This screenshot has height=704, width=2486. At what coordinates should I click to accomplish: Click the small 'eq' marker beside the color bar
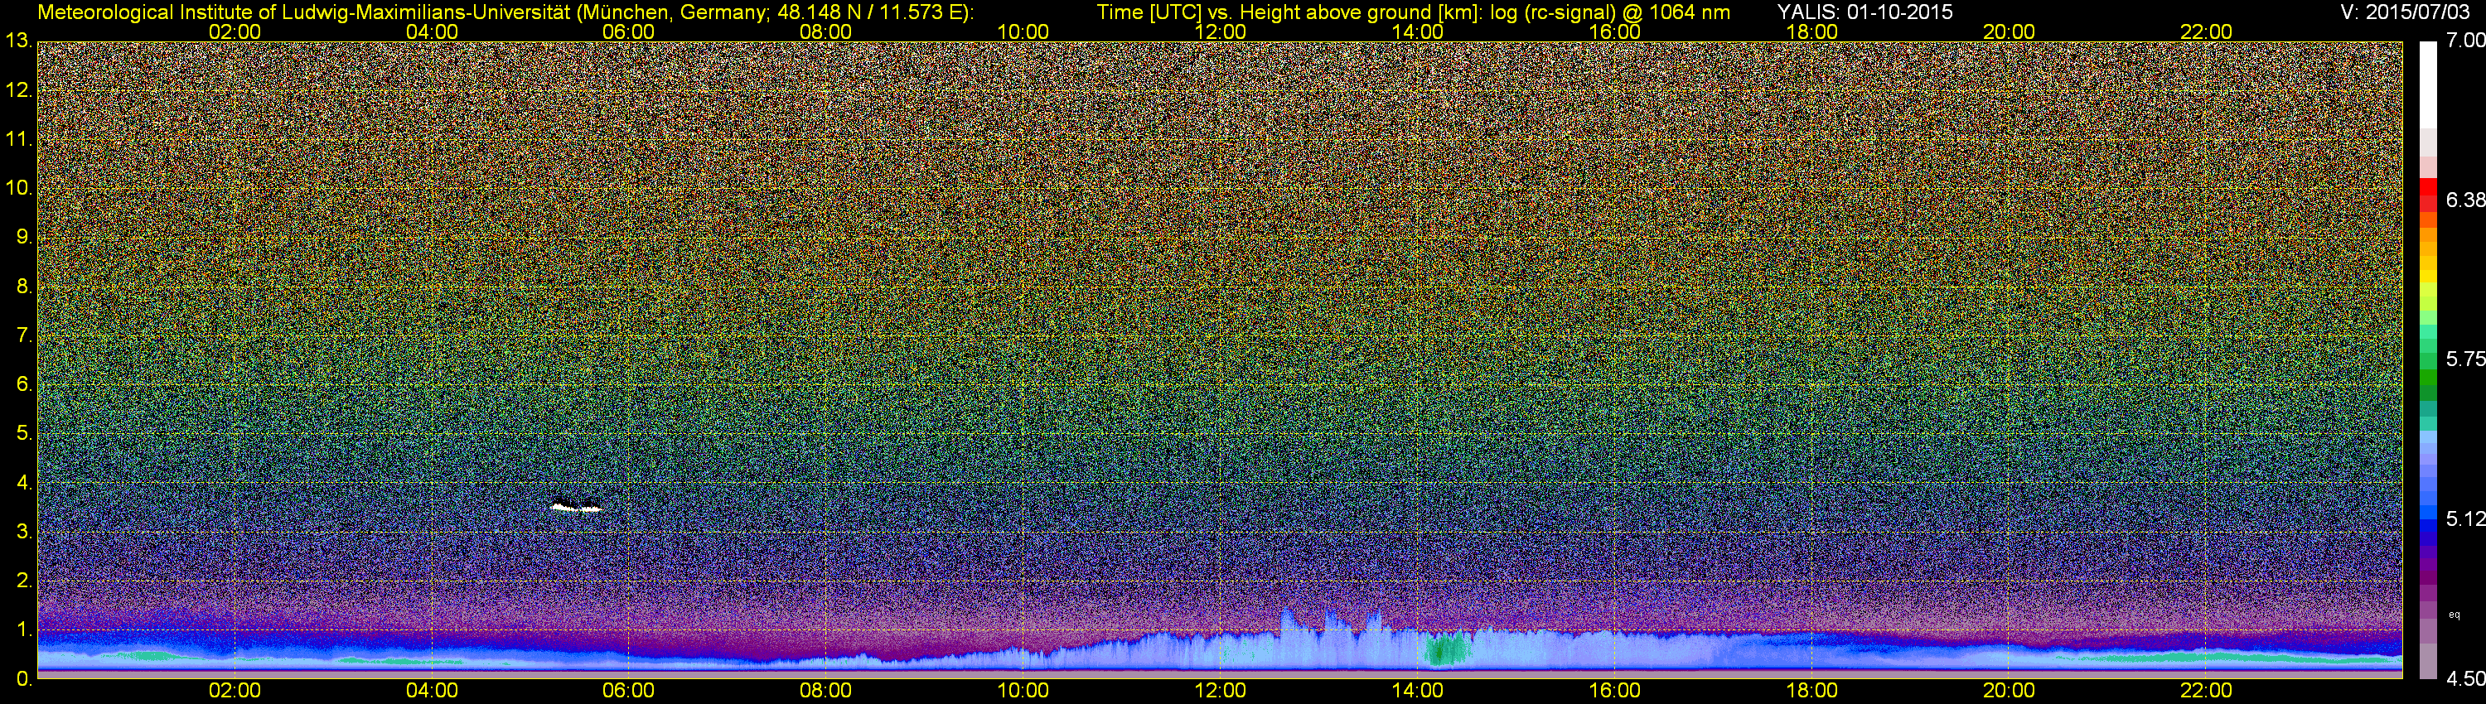pos(2455,615)
